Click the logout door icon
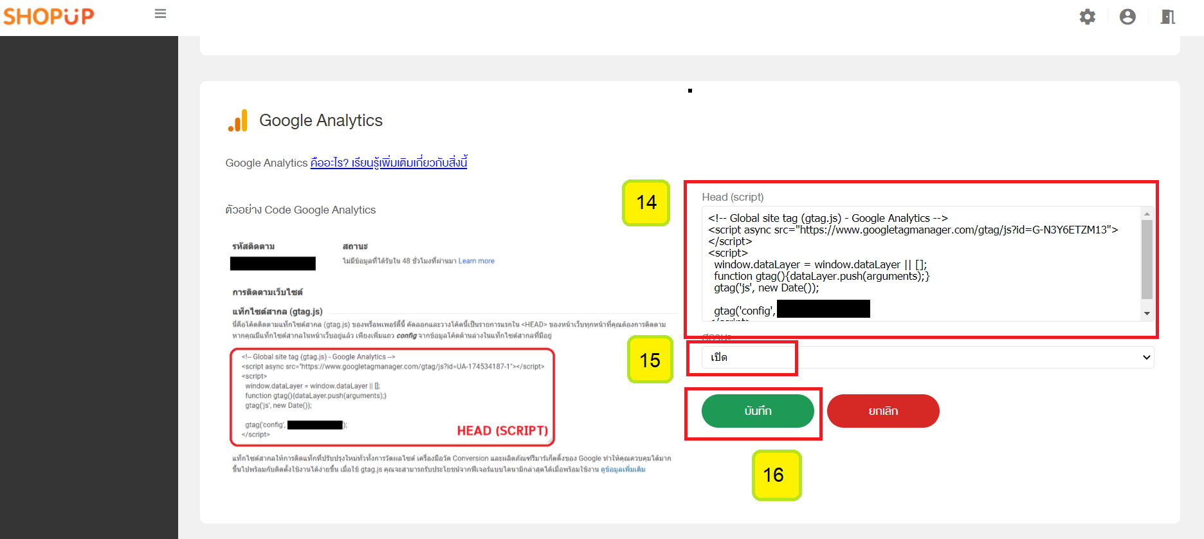This screenshot has width=1204, height=539. (x=1168, y=17)
